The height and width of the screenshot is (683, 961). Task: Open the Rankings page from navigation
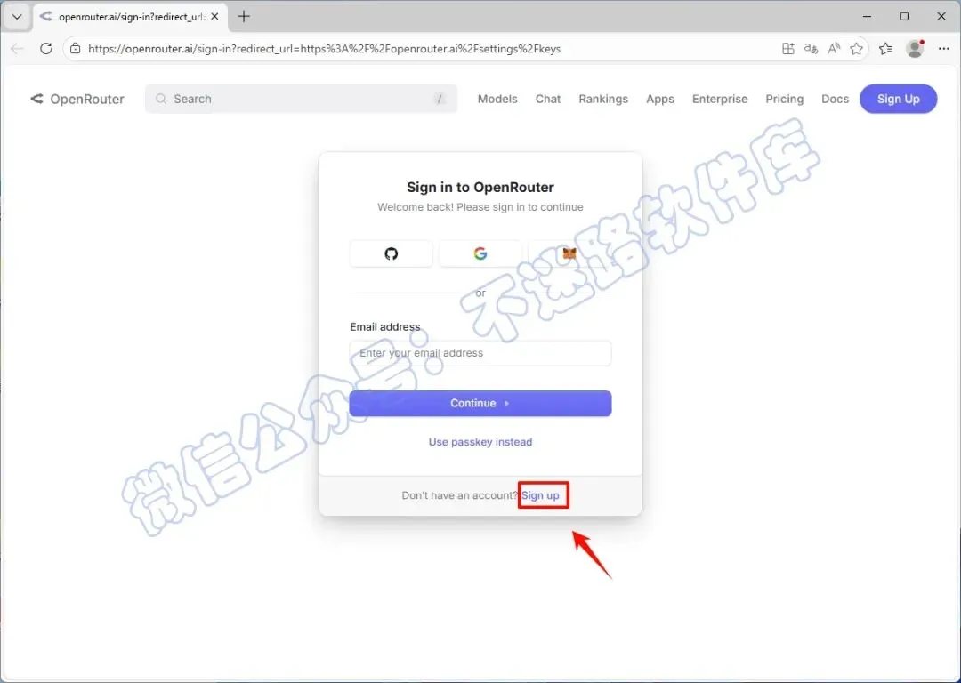click(603, 100)
